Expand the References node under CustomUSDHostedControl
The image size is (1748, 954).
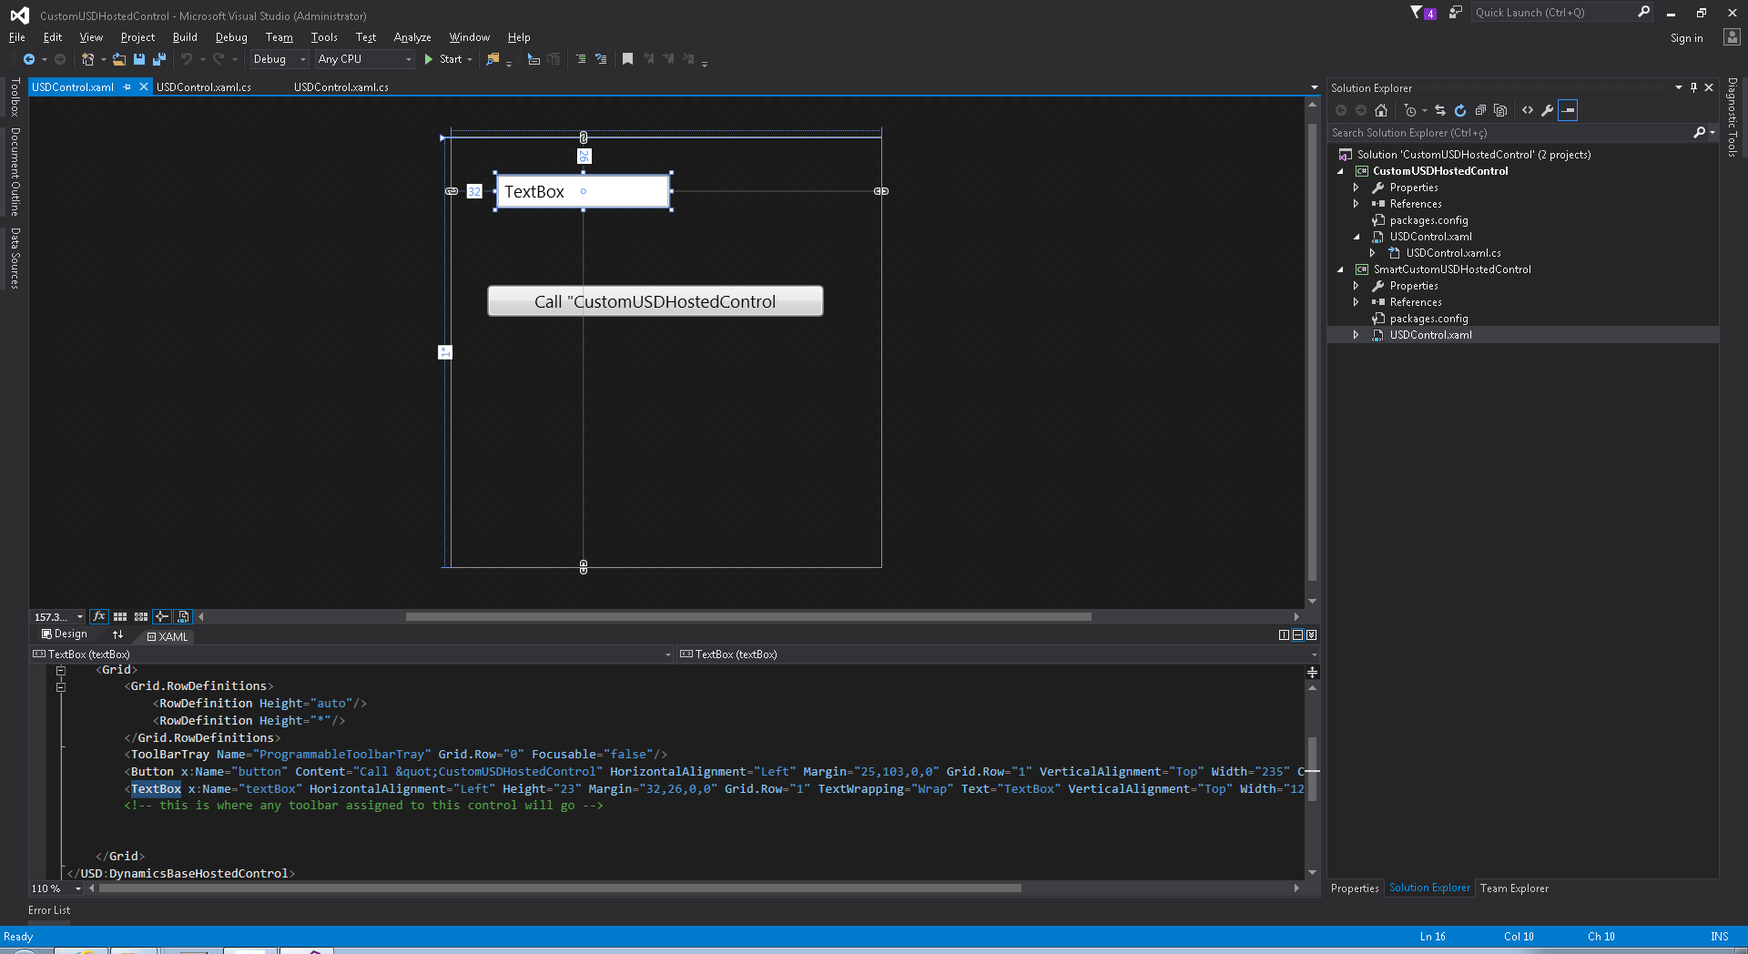[1357, 204]
